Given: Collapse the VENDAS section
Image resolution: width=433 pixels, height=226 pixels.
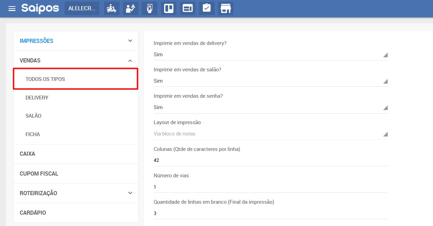Looking at the screenshot, I should pos(130,61).
